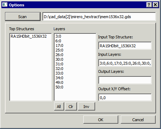This screenshot has width=161, height=129.
Task: Click the Scan button
Action: coord(23,17)
